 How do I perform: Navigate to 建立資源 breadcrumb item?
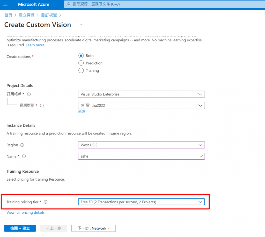[26, 15]
